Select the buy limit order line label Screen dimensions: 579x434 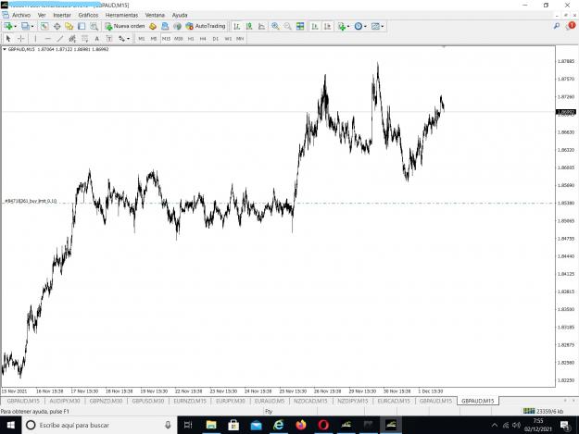click(x=31, y=201)
